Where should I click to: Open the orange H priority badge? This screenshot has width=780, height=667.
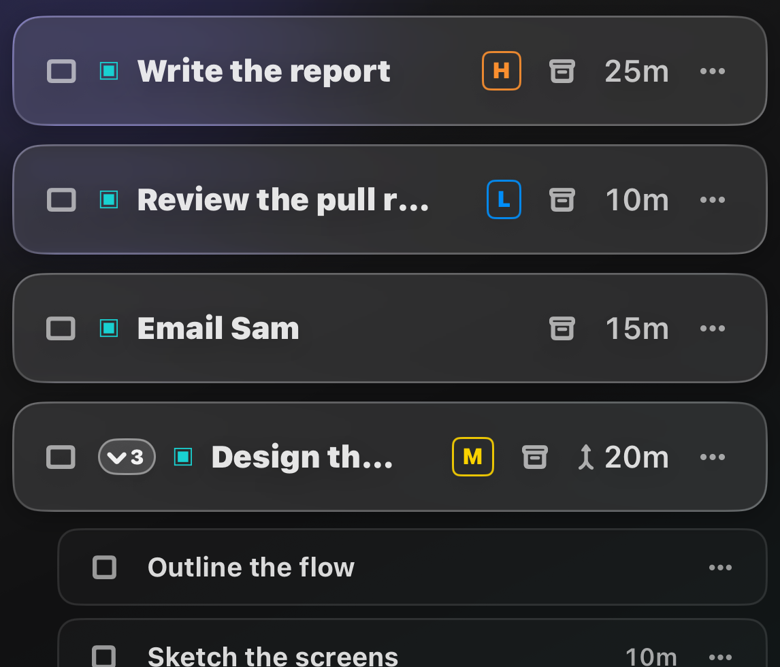[502, 71]
